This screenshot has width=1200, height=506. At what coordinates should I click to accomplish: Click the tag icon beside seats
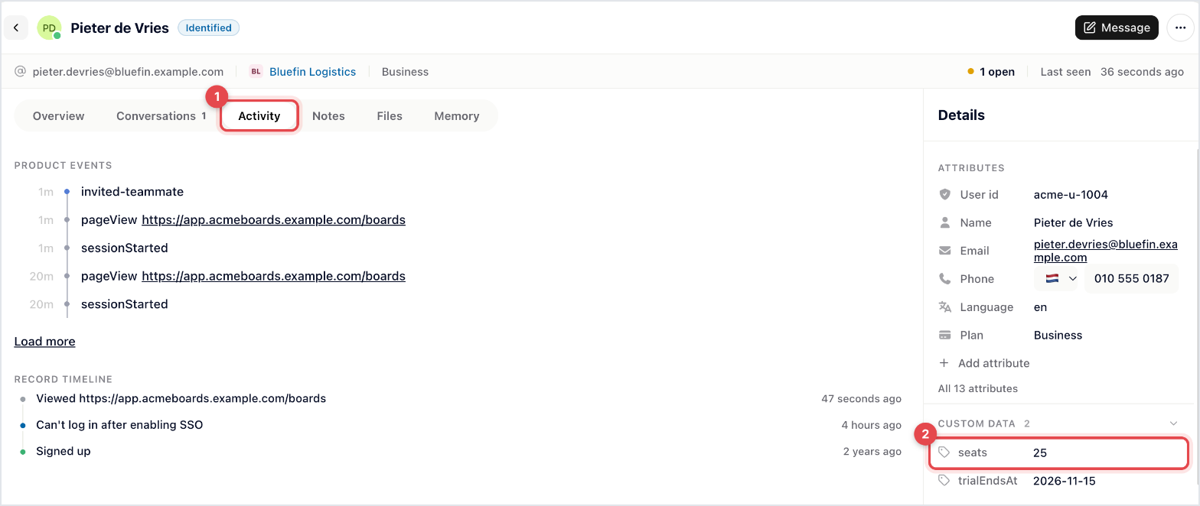pyautogui.click(x=944, y=452)
